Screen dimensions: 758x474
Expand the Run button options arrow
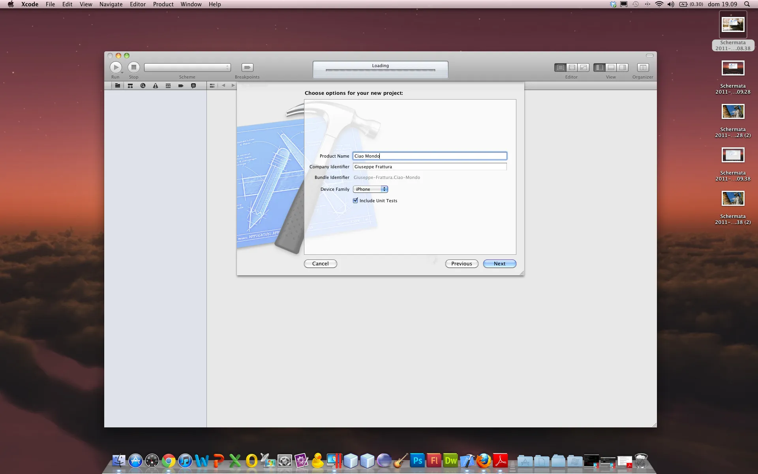[x=122, y=73]
